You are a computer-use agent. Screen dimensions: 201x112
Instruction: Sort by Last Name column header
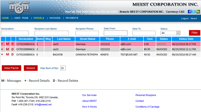[x=64, y=39]
